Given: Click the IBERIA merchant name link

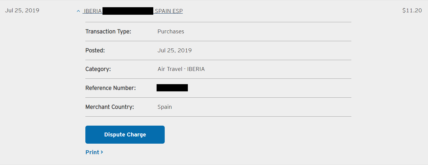Looking at the screenshot, I should point(93,11).
